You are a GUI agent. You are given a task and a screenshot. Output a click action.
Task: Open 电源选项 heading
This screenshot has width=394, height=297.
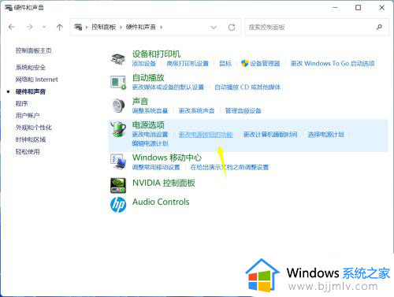pyautogui.click(x=148, y=124)
